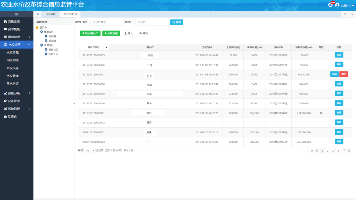Toggle the sidebar hamburger menu

[17, 14]
